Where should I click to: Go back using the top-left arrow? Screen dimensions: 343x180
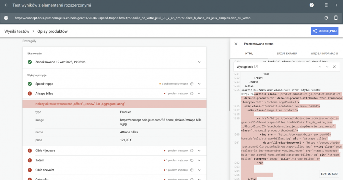point(6,5)
